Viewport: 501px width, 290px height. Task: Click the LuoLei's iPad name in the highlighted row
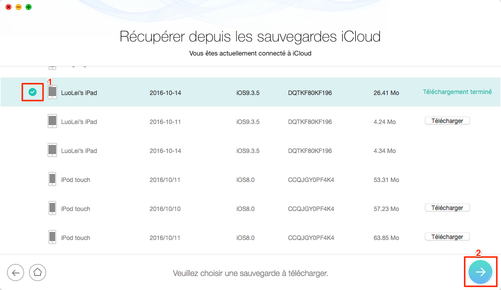click(79, 93)
